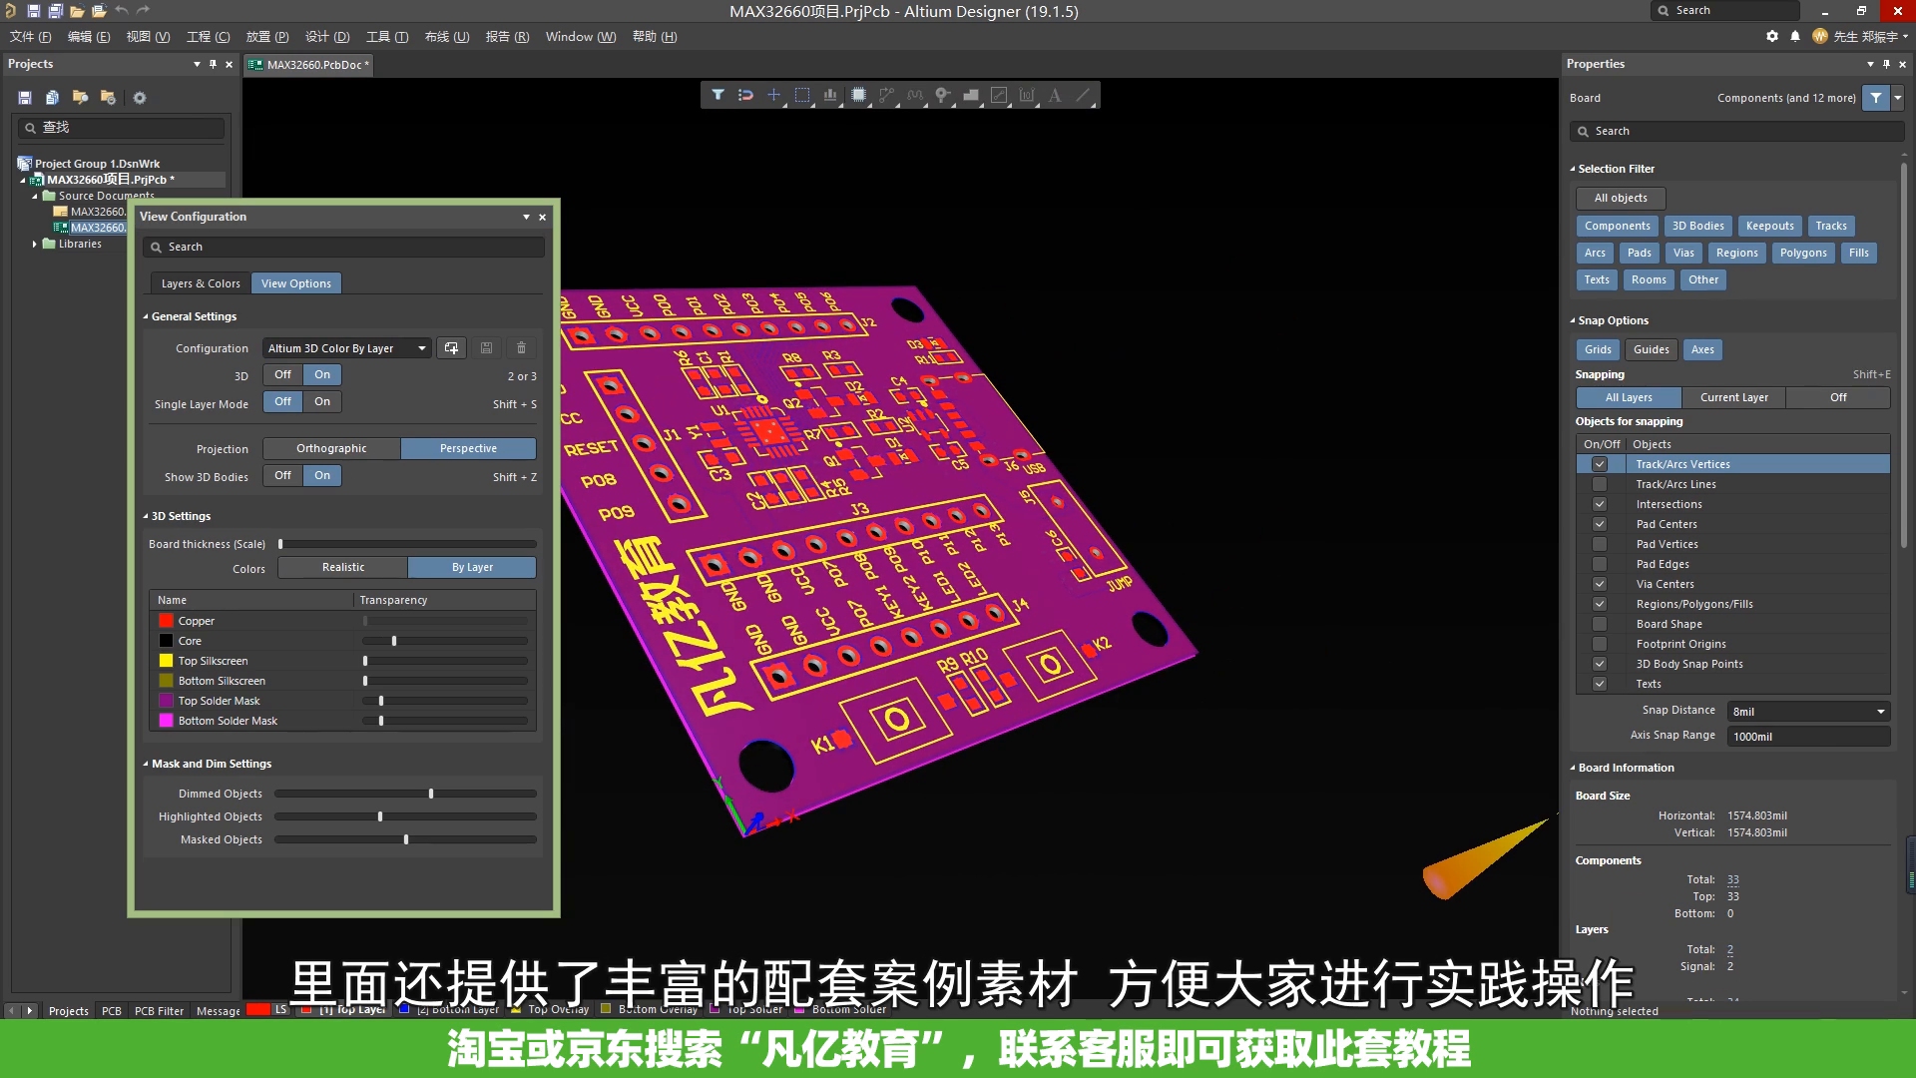Activate the interactive routing tool

coord(887,95)
